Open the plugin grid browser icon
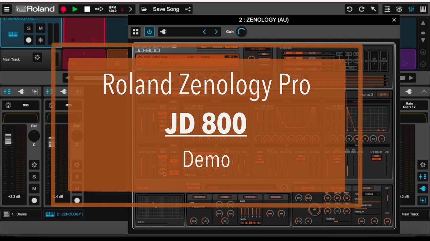 tap(136, 32)
